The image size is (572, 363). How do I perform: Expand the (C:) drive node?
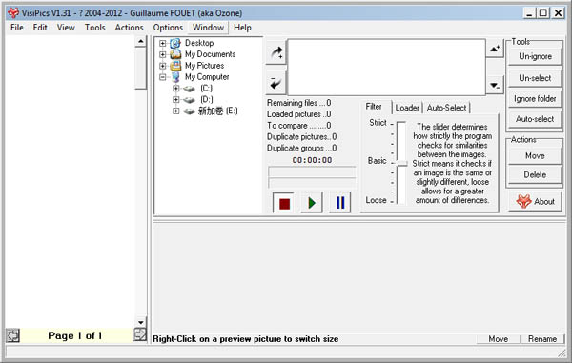175,89
